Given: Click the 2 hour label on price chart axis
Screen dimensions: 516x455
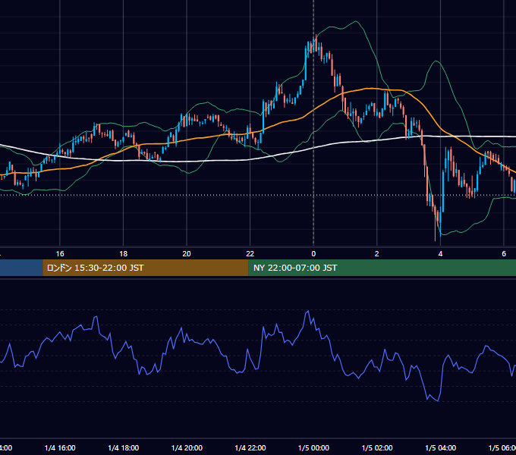Looking at the screenshot, I should [377, 254].
